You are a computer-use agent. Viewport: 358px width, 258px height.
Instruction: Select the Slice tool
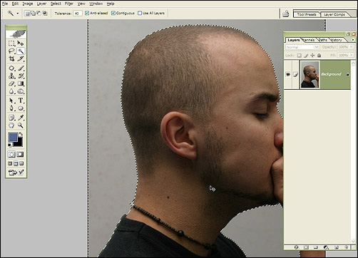21,58
